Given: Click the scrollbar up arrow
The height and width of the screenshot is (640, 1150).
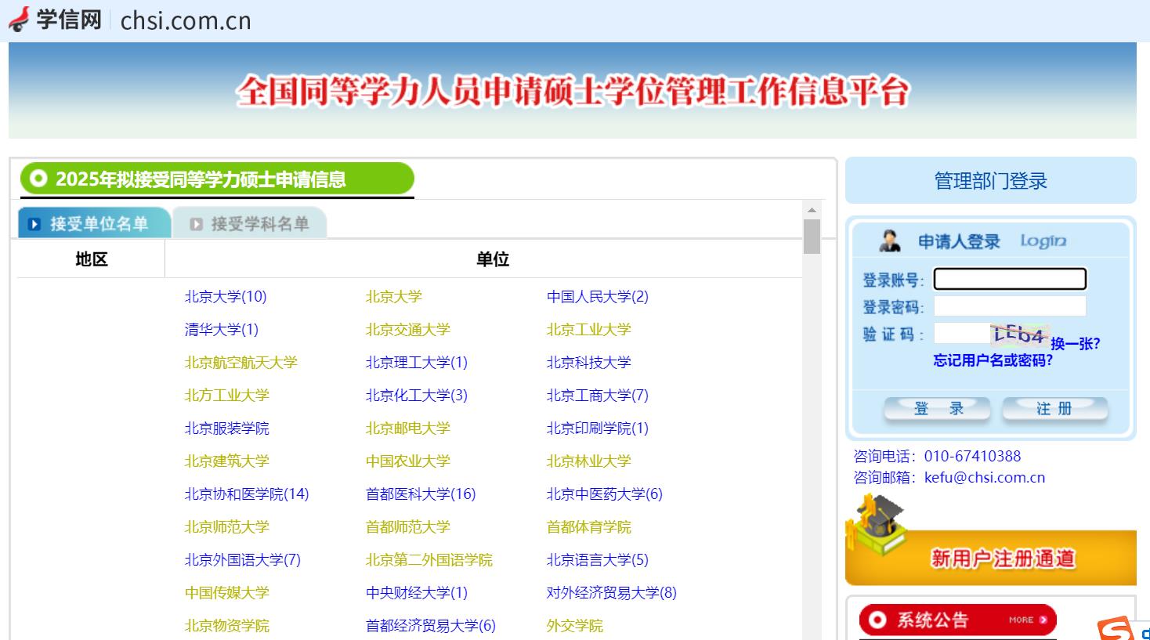Looking at the screenshot, I should click(812, 210).
